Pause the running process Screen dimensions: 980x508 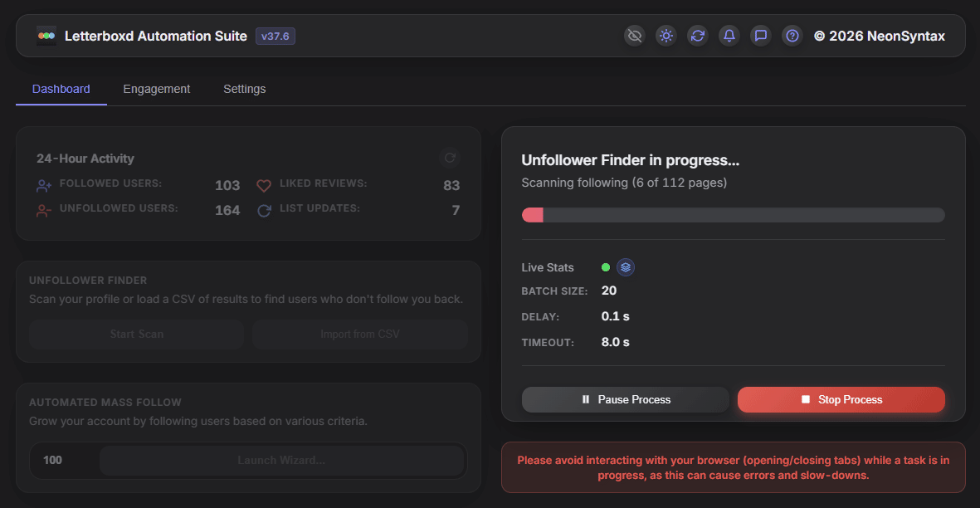[x=626, y=400]
